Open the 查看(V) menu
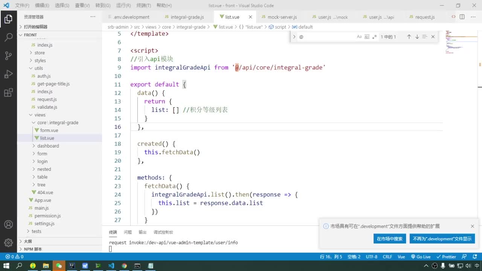Viewport: 482px width, 271px height. pyautogui.click(x=82, y=6)
